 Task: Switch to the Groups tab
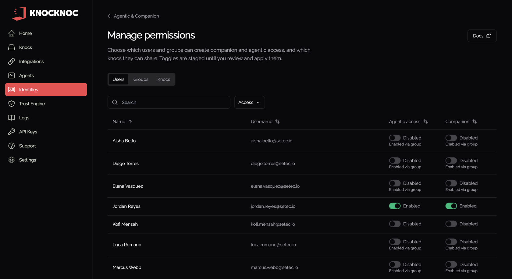pyautogui.click(x=141, y=79)
